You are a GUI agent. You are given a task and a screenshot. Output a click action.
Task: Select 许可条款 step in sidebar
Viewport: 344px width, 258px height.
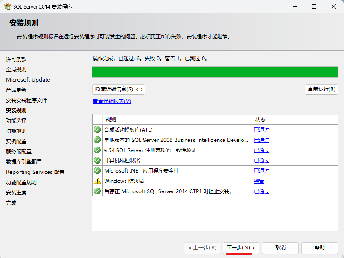tap(16, 59)
